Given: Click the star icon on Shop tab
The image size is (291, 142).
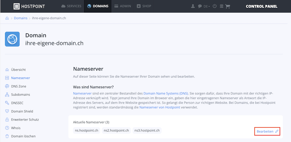Looking at the screenshot, I should 139,6.
